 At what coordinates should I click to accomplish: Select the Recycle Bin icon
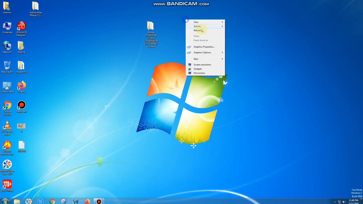(7, 67)
